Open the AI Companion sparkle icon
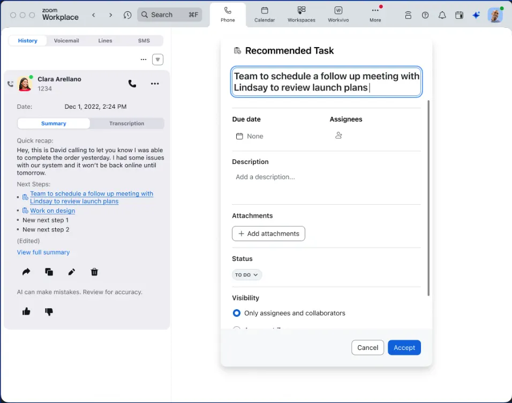The width and height of the screenshot is (512, 403). coord(476,14)
